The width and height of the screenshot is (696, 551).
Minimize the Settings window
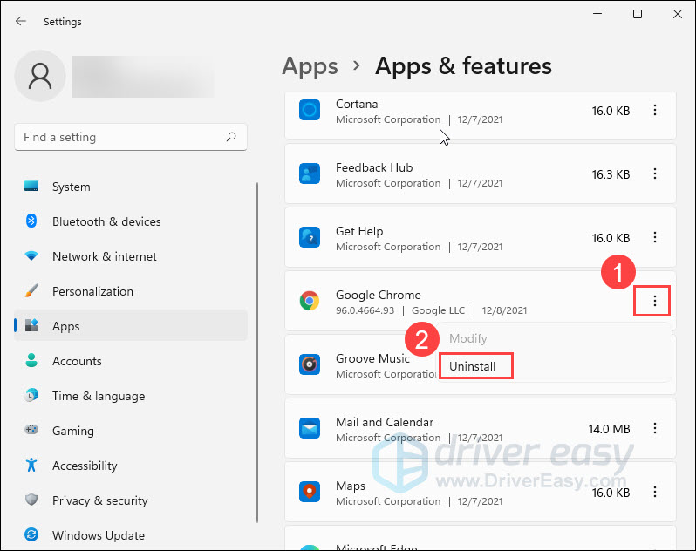597,14
